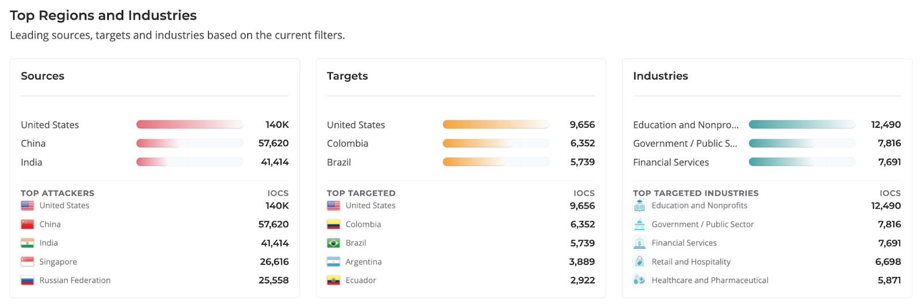Click the Brazil flag icon

pyautogui.click(x=333, y=243)
